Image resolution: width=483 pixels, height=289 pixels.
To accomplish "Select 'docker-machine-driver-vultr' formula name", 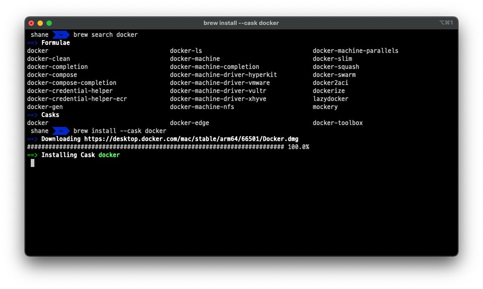I will pyautogui.click(x=218, y=90).
